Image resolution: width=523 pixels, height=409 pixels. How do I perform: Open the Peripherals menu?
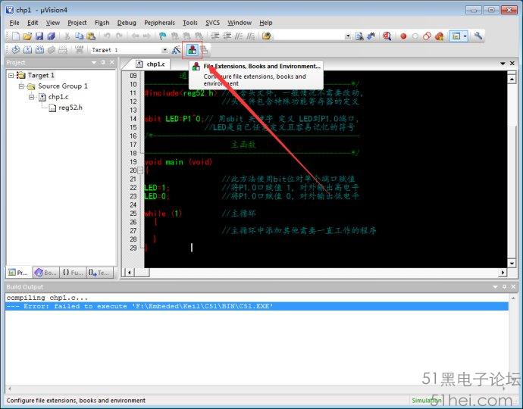(159, 23)
